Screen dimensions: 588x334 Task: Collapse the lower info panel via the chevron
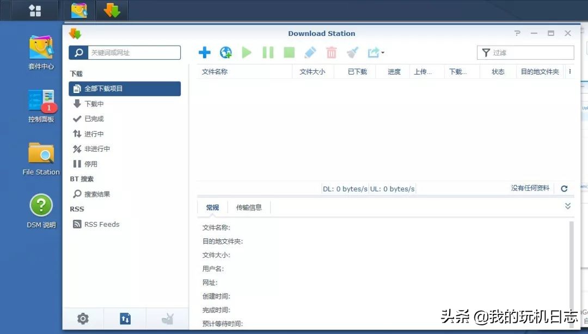click(x=568, y=206)
